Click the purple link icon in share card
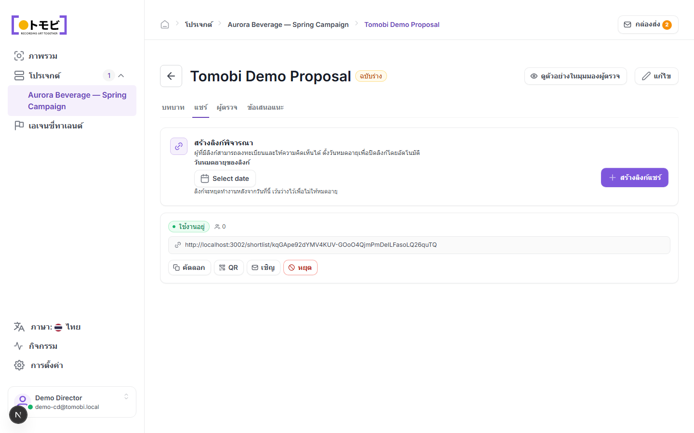 (179, 146)
